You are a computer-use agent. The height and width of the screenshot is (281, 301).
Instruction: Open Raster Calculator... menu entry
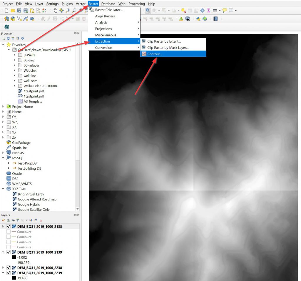click(109, 10)
